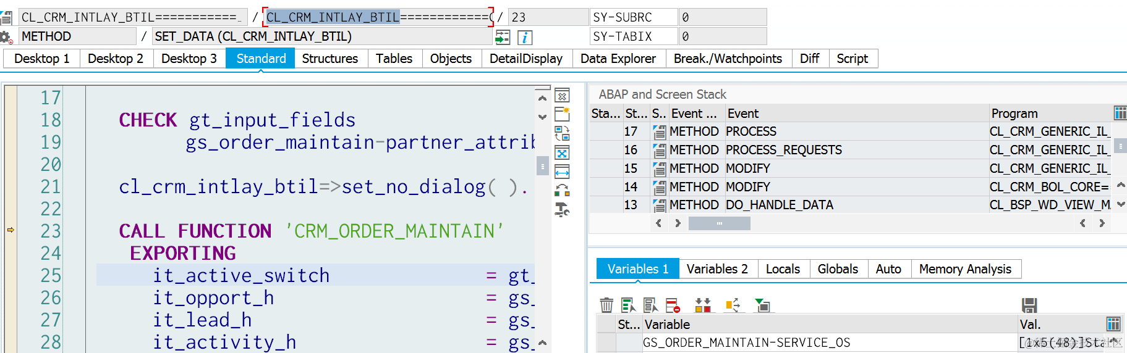Screen dimensions: 1127x353
Task: Click the table layout icon in Variables header
Action: tap(1113, 324)
